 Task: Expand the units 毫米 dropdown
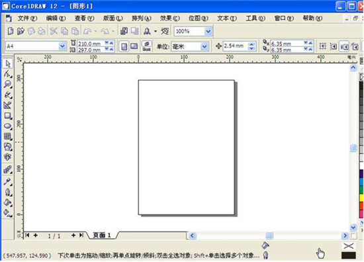click(x=205, y=47)
